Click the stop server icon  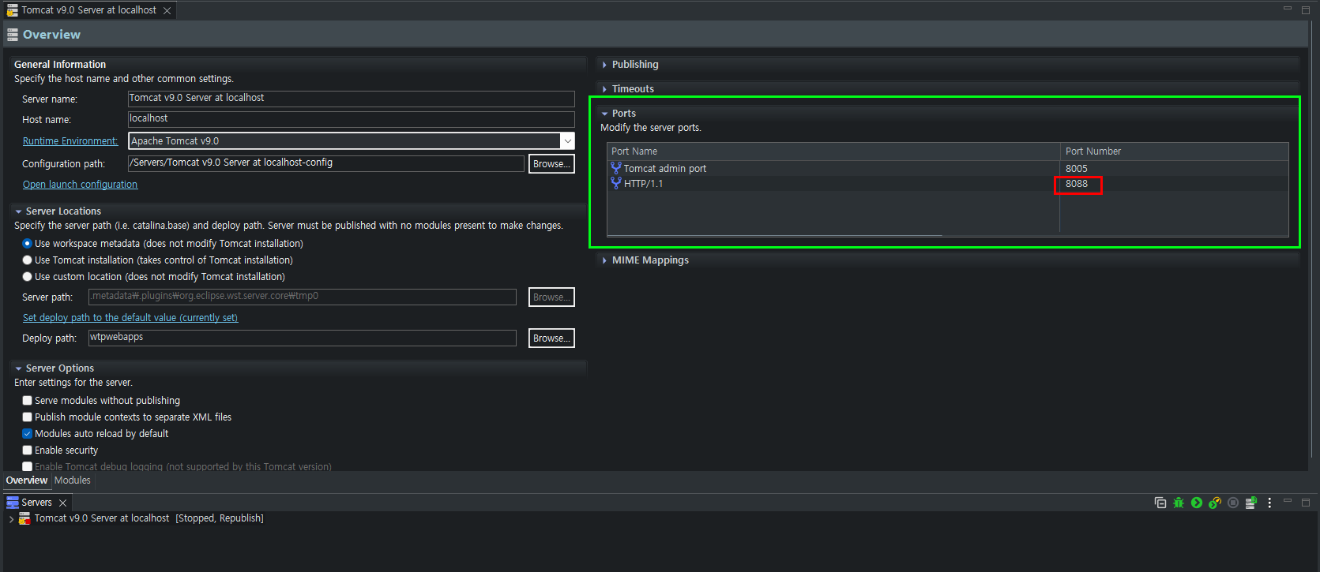pyautogui.click(x=1233, y=503)
